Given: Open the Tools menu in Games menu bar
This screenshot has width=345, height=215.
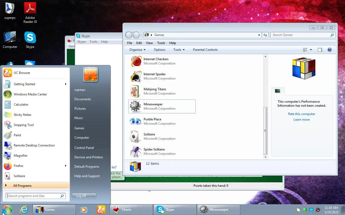Looking at the screenshot, I should tap(161, 43).
